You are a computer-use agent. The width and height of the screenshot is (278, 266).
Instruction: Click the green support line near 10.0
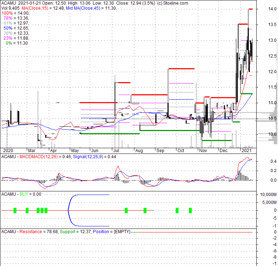coord(110,134)
